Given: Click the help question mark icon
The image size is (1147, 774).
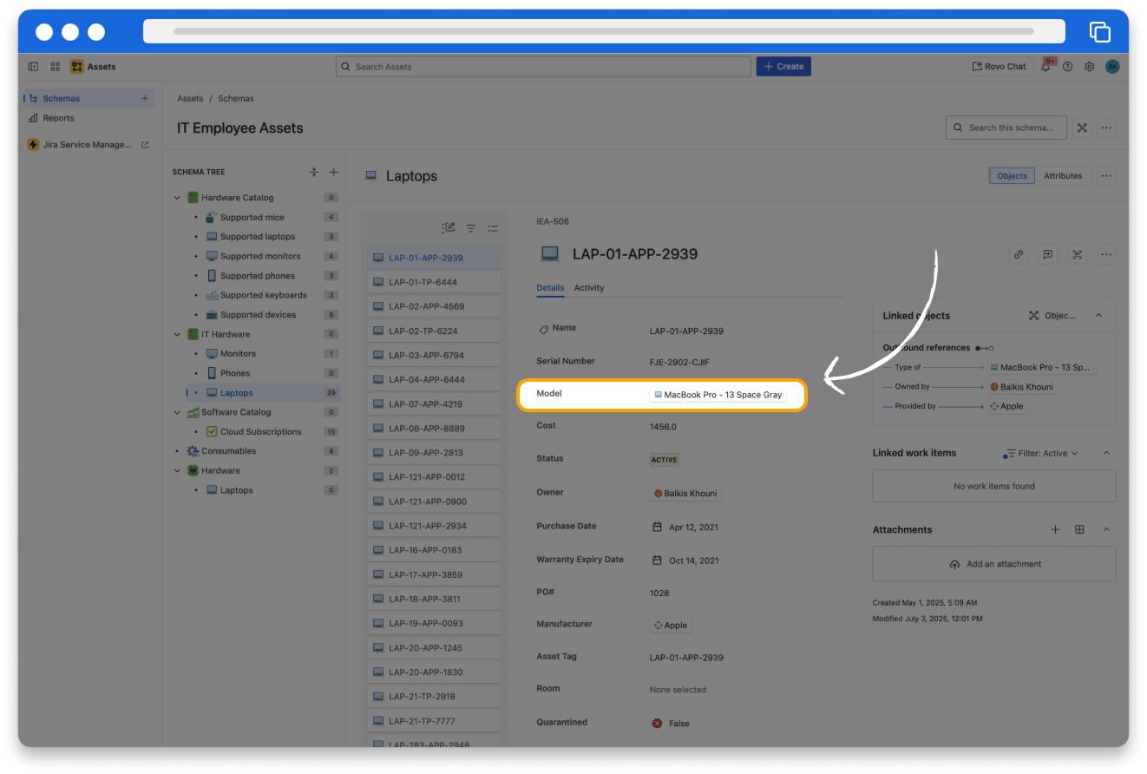Looking at the screenshot, I should point(1068,67).
